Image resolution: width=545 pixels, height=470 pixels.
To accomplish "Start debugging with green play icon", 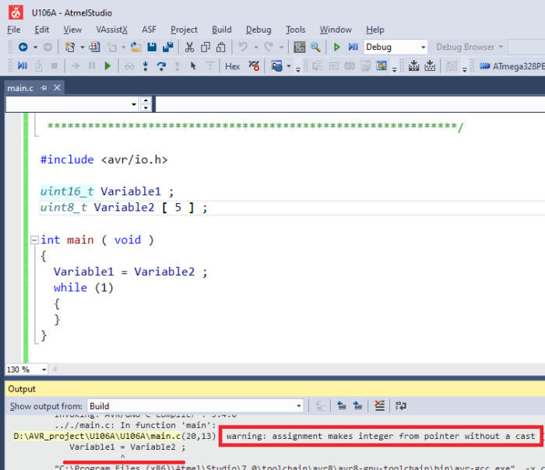I will click(336, 47).
